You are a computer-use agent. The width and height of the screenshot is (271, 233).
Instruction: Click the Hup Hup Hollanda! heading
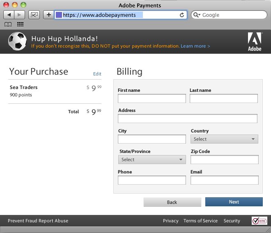click(64, 39)
